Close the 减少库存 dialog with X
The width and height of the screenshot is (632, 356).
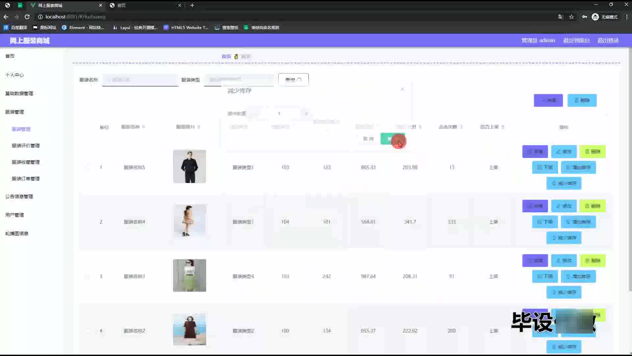[402, 89]
